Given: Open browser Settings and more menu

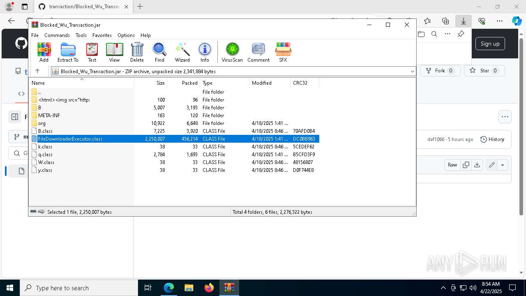Looking at the screenshot, I should (x=499, y=21).
